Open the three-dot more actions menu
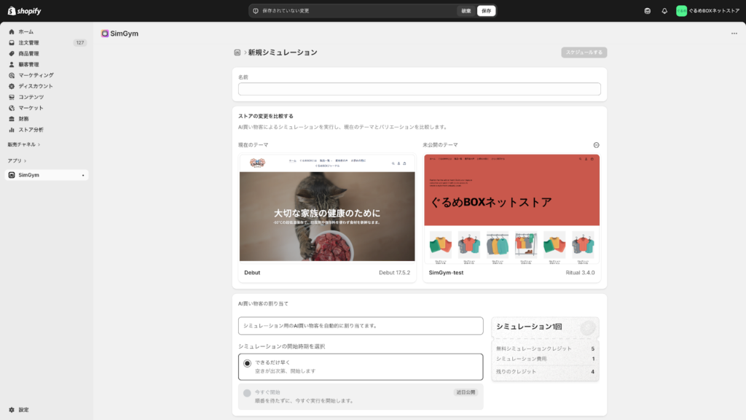This screenshot has width=746, height=420. point(734,34)
